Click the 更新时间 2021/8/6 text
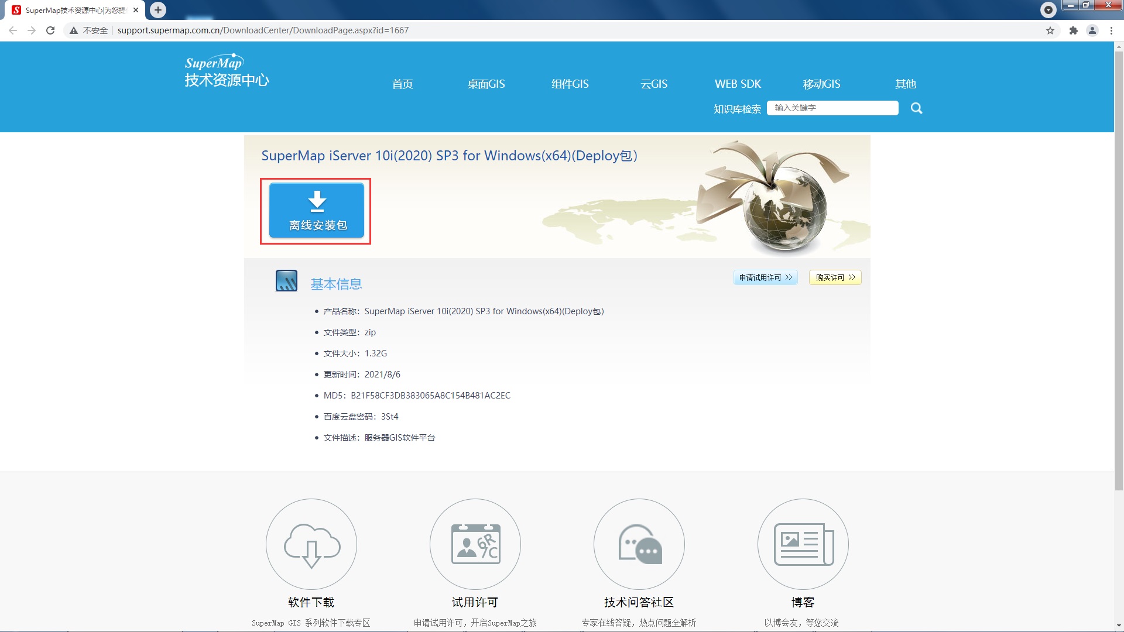Screen dimensions: 1124x632 point(362,375)
